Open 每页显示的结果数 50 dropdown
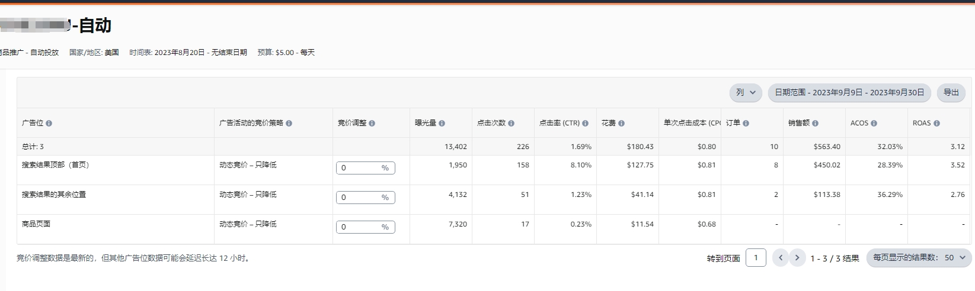 [x=920, y=258]
